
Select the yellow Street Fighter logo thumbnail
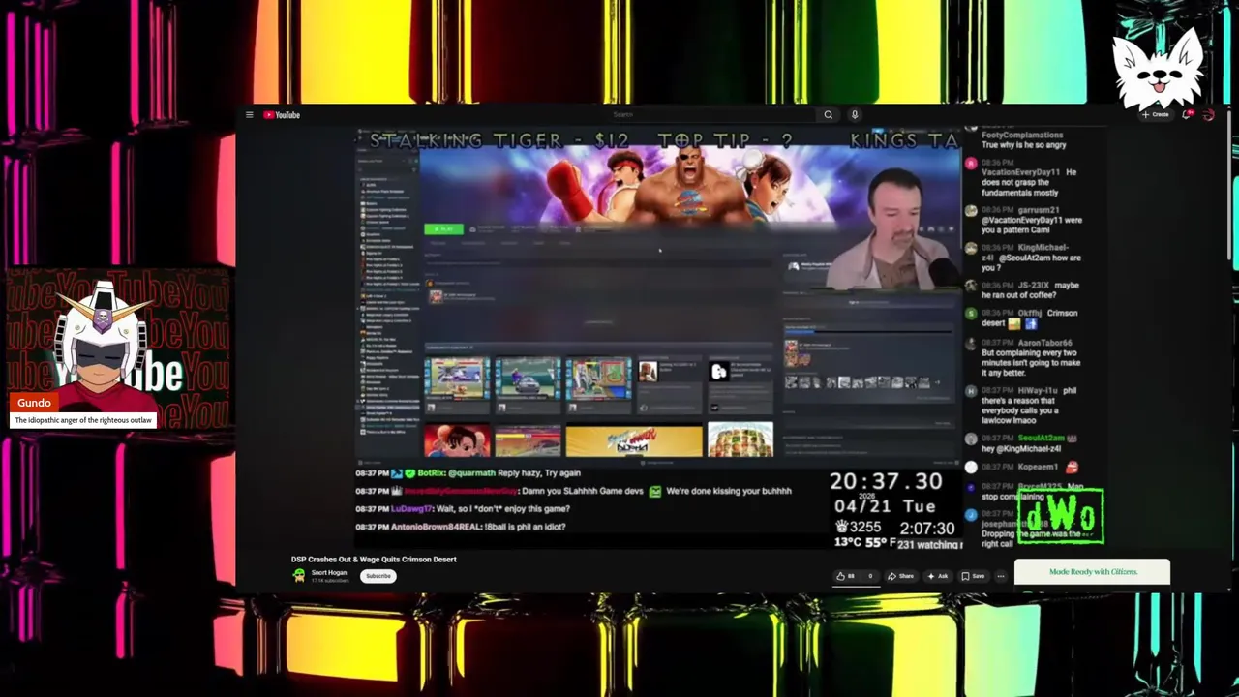634,440
